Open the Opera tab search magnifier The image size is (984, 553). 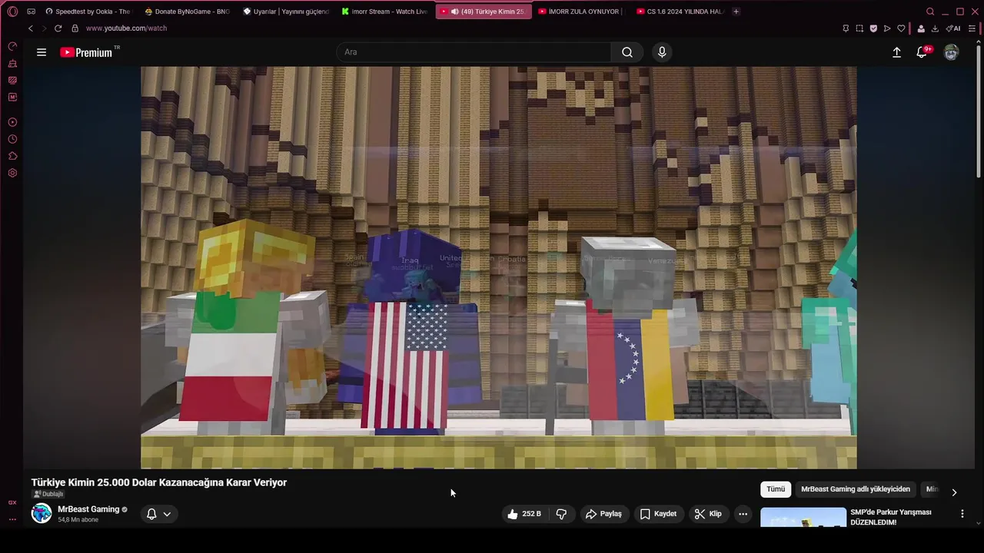[930, 12]
